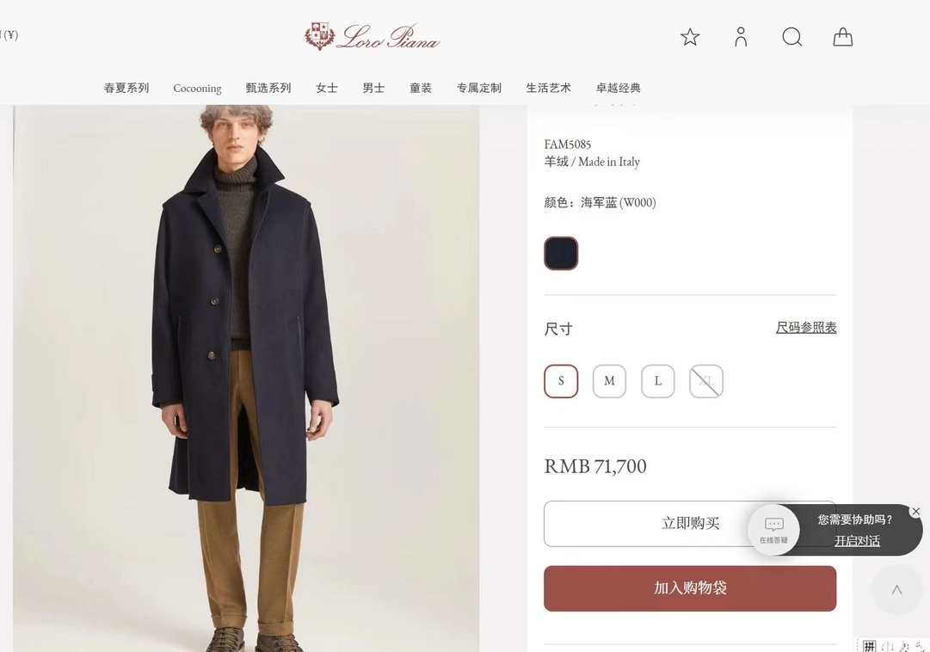This screenshot has height=652, width=930.
Task: Select size M
Action: [x=609, y=381]
